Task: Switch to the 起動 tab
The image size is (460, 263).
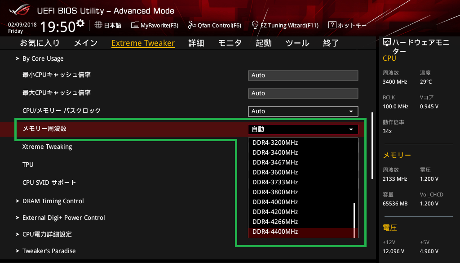Action: [263, 43]
